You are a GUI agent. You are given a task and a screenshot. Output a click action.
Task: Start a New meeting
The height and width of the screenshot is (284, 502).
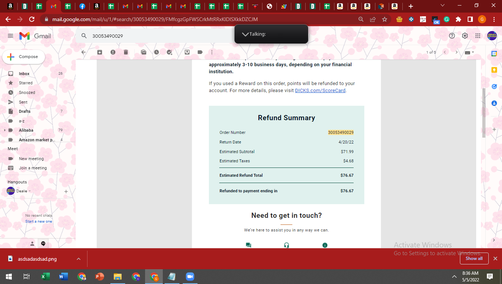[x=31, y=159]
